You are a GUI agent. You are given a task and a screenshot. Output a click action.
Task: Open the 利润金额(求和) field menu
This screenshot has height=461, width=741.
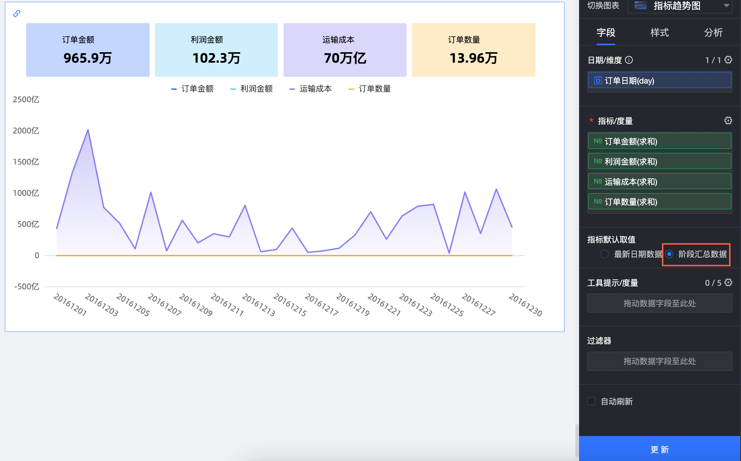point(659,161)
